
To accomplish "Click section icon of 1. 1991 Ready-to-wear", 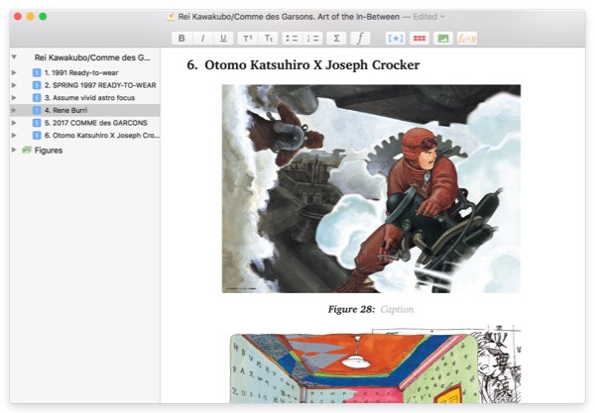I will [37, 72].
